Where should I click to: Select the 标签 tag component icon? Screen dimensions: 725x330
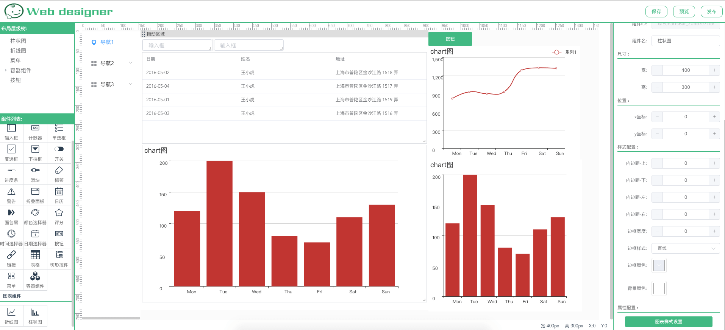(59, 170)
